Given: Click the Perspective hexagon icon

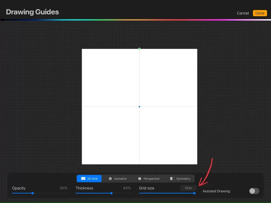Looking at the screenshot, I should pos(140,179).
